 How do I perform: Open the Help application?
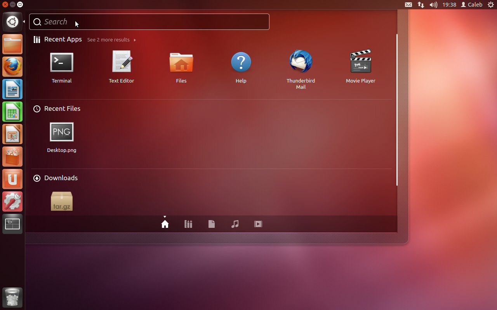241,62
